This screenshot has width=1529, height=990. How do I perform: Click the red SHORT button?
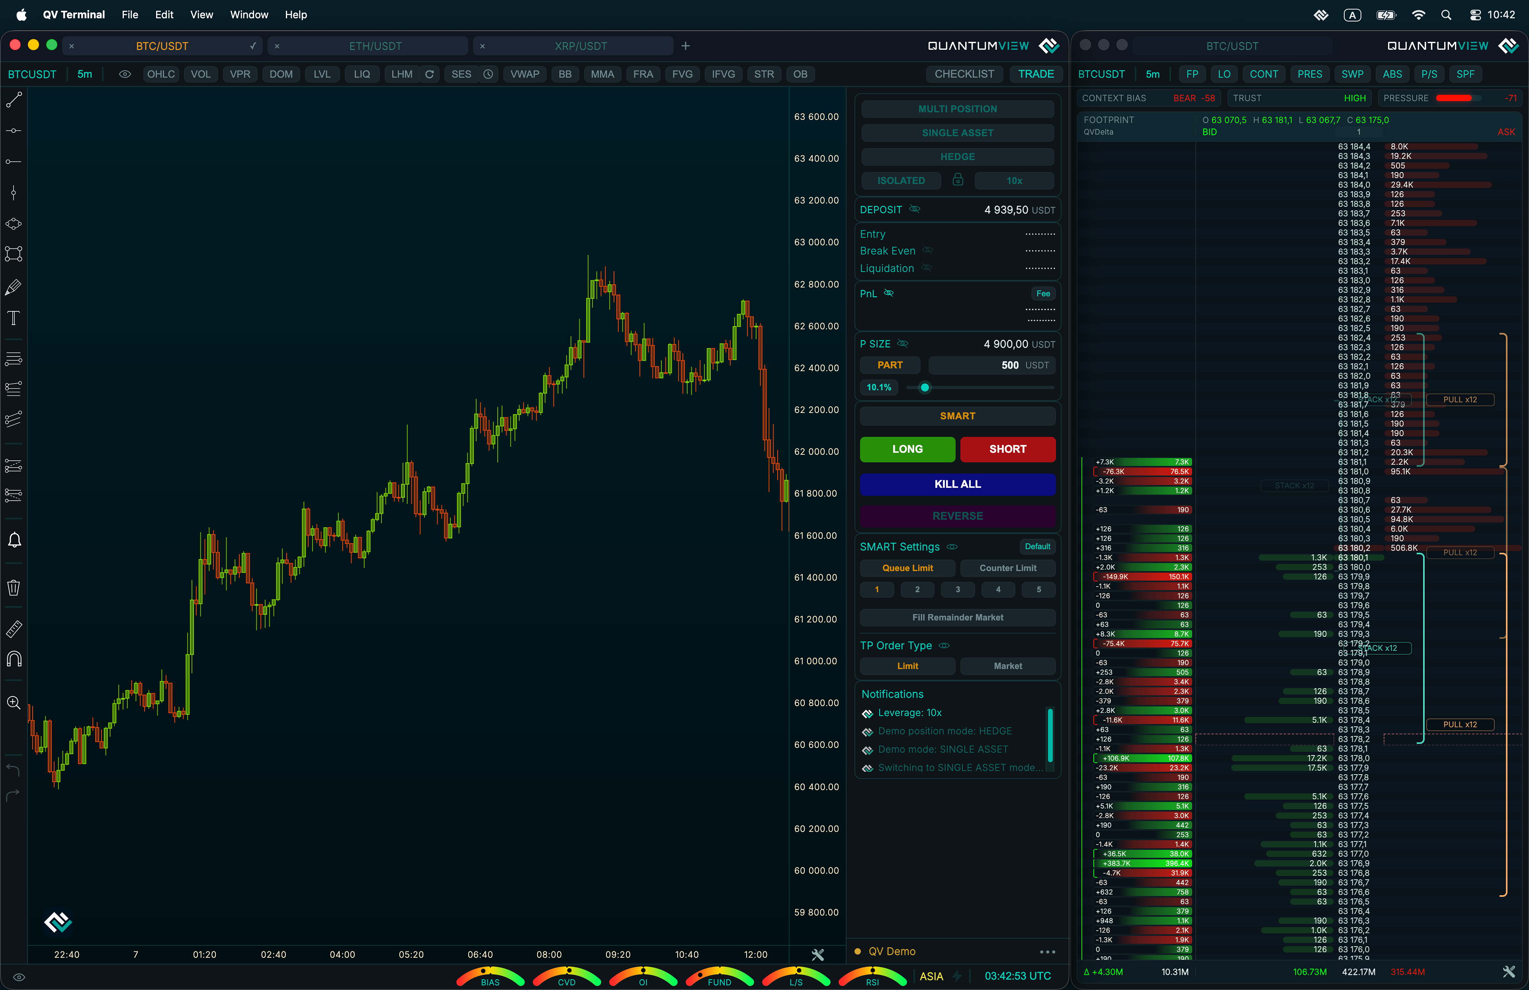1007,449
